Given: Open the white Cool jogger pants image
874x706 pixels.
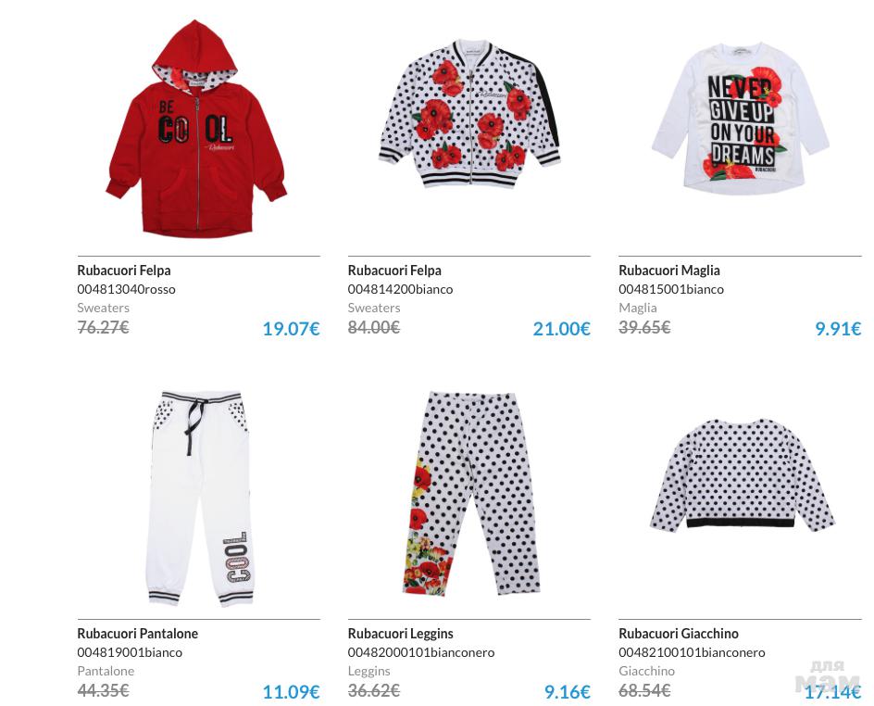Looking at the screenshot, I should (200, 498).
